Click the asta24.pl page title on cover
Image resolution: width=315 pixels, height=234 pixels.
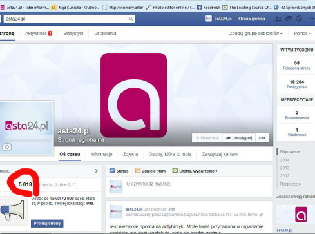point(74,131)
